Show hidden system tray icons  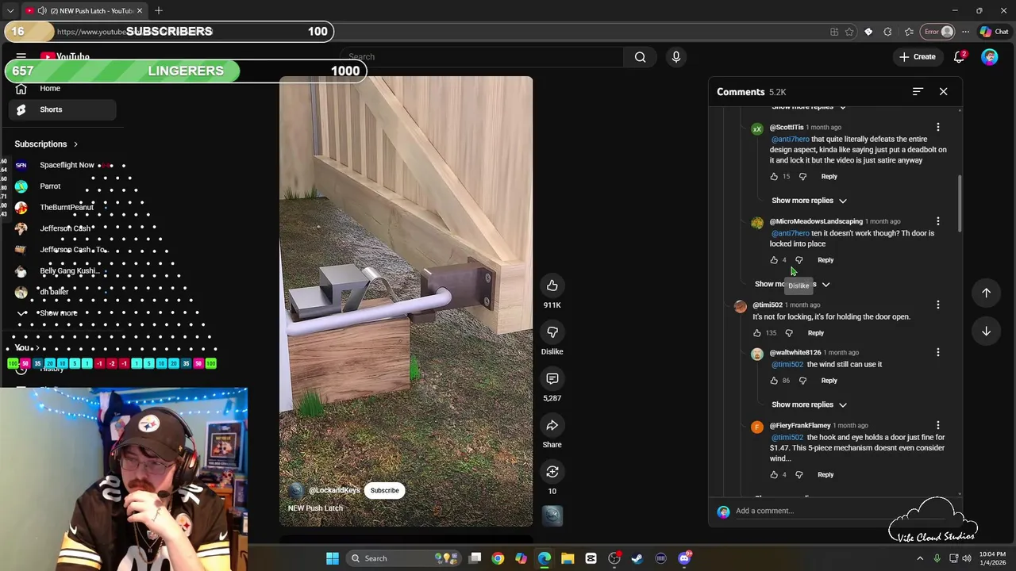[x=920, y=558]
